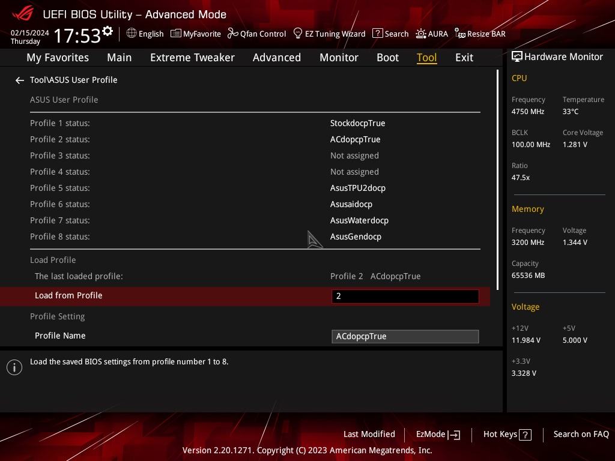Click the globe language icon

pyautogui.click(x=132, y=34)
